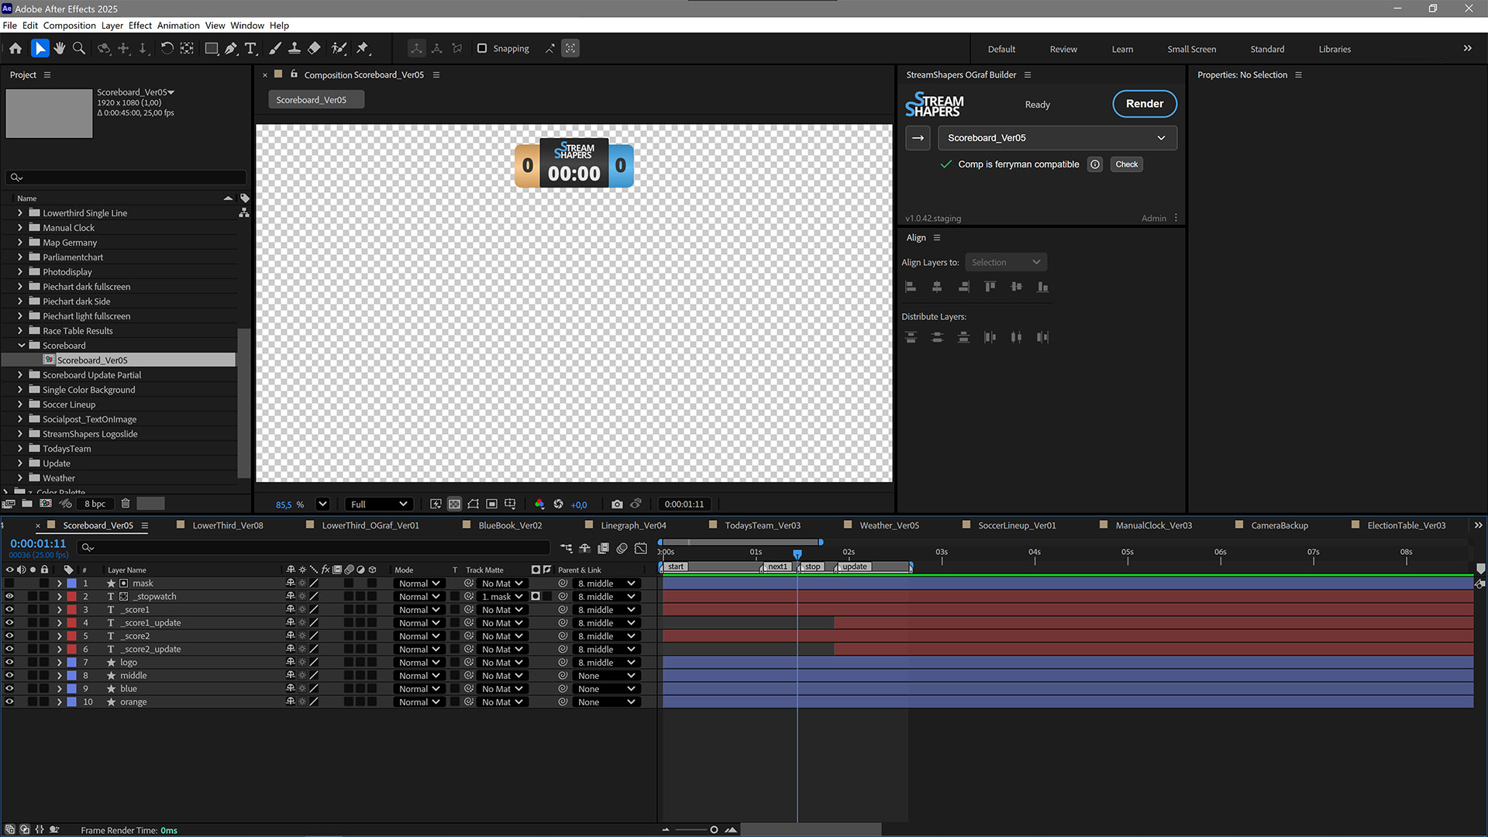
Task: Expand the Soccer Lineup folder
Action: point(20,405)
